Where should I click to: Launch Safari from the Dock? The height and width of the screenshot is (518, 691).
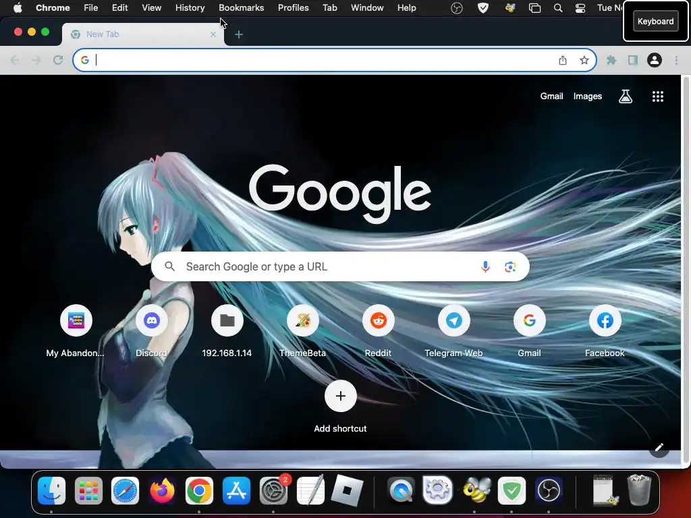click(x=125, y=491)
